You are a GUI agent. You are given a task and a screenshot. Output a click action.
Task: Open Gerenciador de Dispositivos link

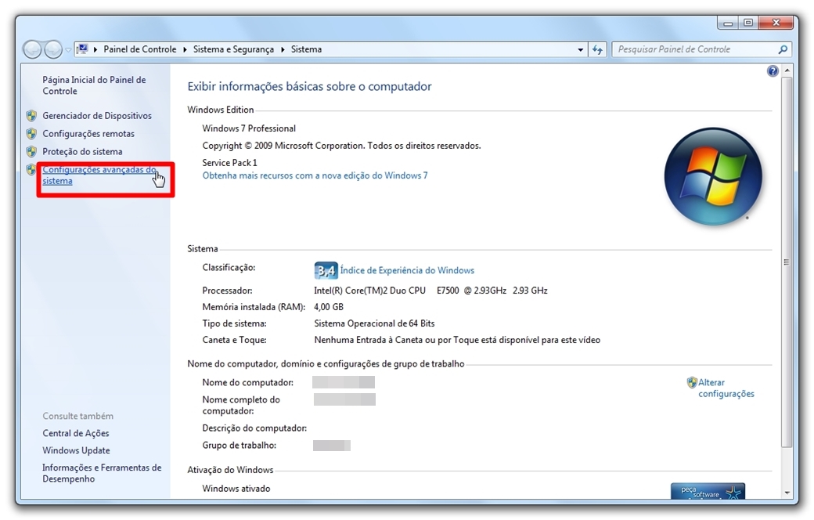point(97,116)
